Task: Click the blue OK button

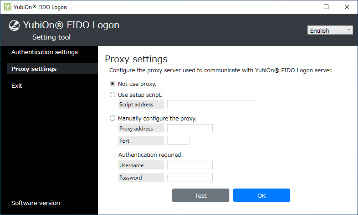Action: click(261, 195)
